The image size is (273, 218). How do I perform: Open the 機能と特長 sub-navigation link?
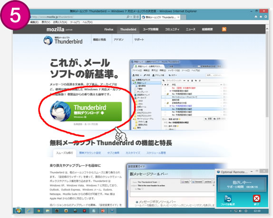[x=99, y=39]
